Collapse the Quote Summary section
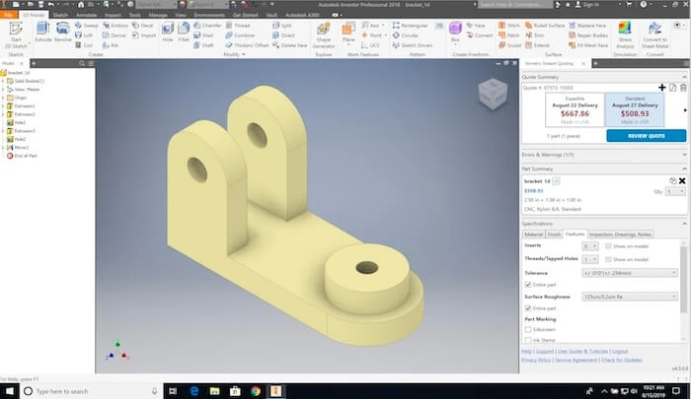The width and height of the screenshot is (691, 399). [x=684, y=77]
